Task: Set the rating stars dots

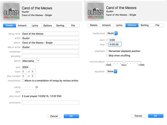Action: click(28, 87)
